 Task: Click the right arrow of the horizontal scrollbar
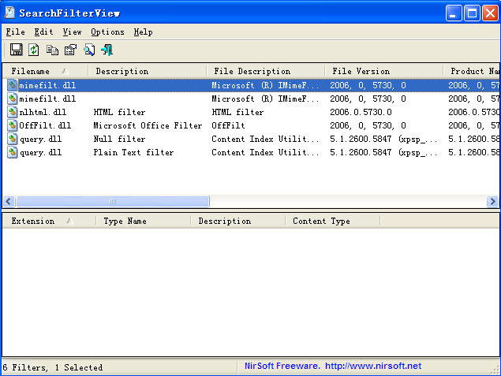pyautogui.click(x=492, y=202)
